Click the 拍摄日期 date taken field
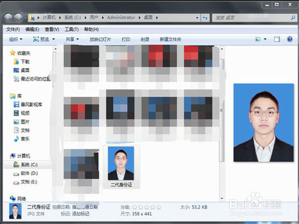 (x=85, y=207)
